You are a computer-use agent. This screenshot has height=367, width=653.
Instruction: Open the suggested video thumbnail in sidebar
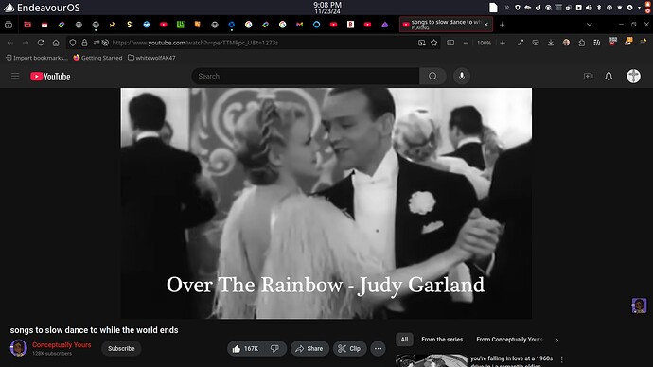pyautogui.click(x=431, y=360)
